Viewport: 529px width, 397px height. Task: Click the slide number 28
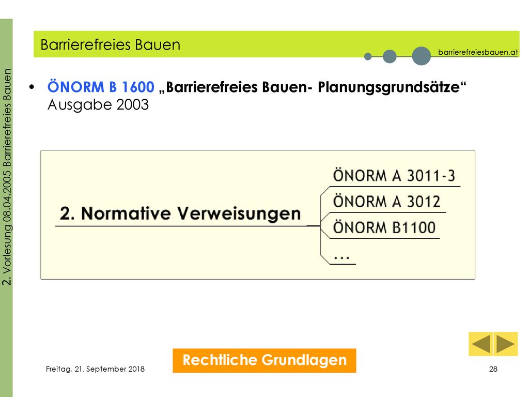(493, 369)
